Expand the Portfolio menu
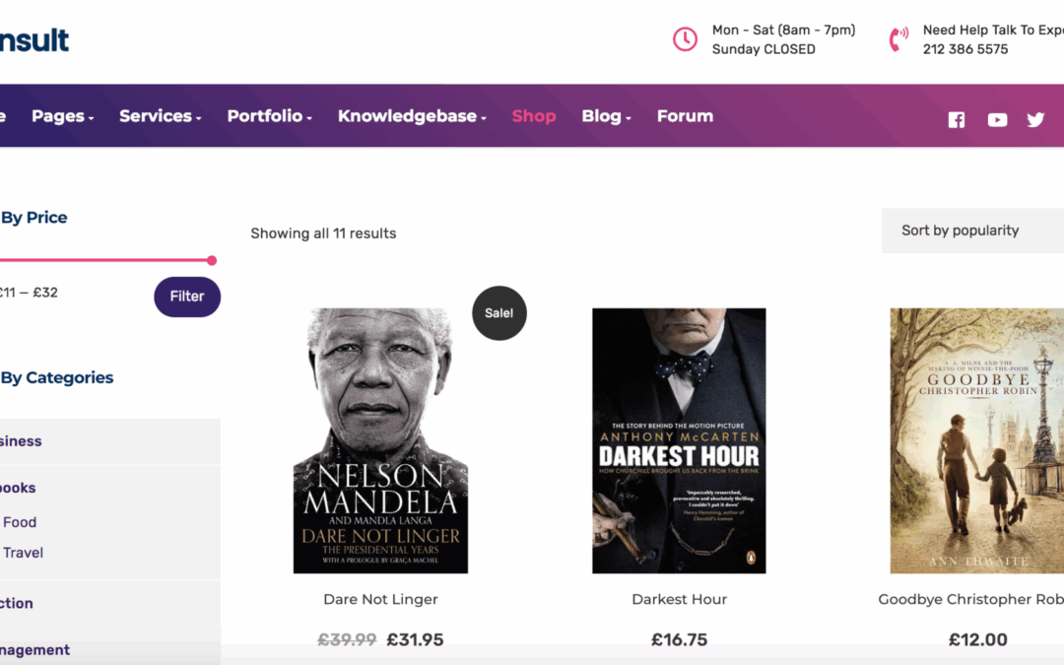The height and width of the screenshot is (665, 1064). coord(269,116)
